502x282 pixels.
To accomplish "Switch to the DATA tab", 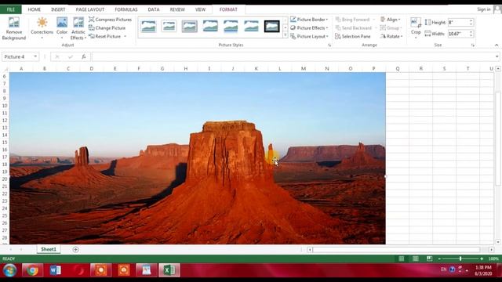I will 154,9.
